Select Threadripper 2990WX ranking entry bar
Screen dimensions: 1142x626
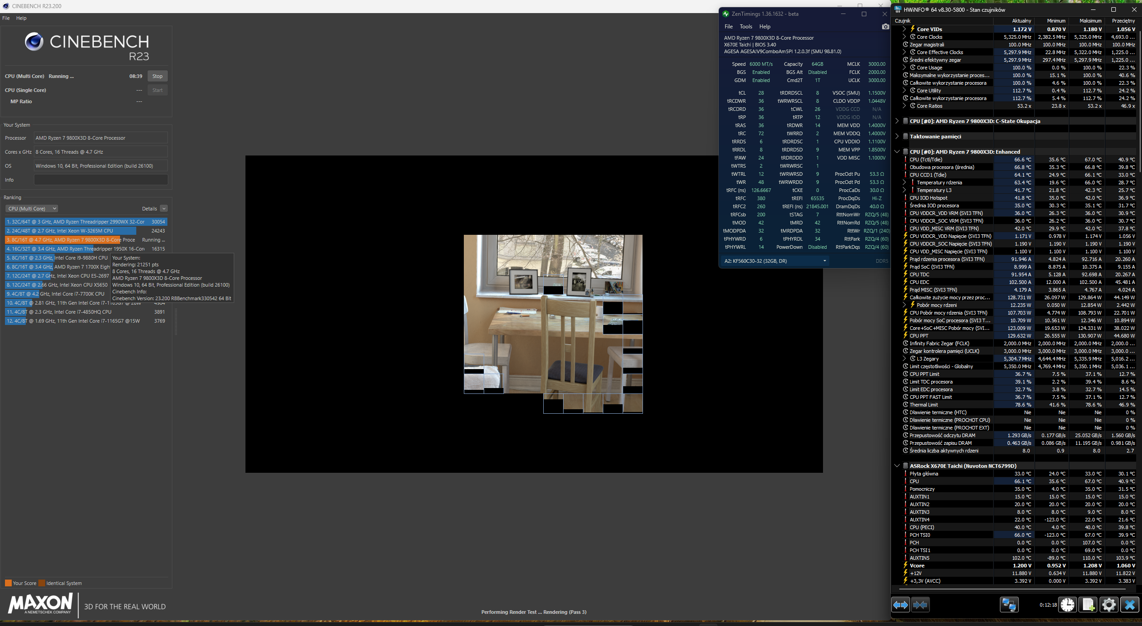[86, 222]
